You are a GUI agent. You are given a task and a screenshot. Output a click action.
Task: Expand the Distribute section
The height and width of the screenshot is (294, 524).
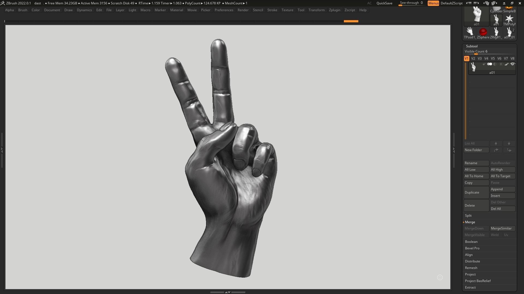point(472,261)
